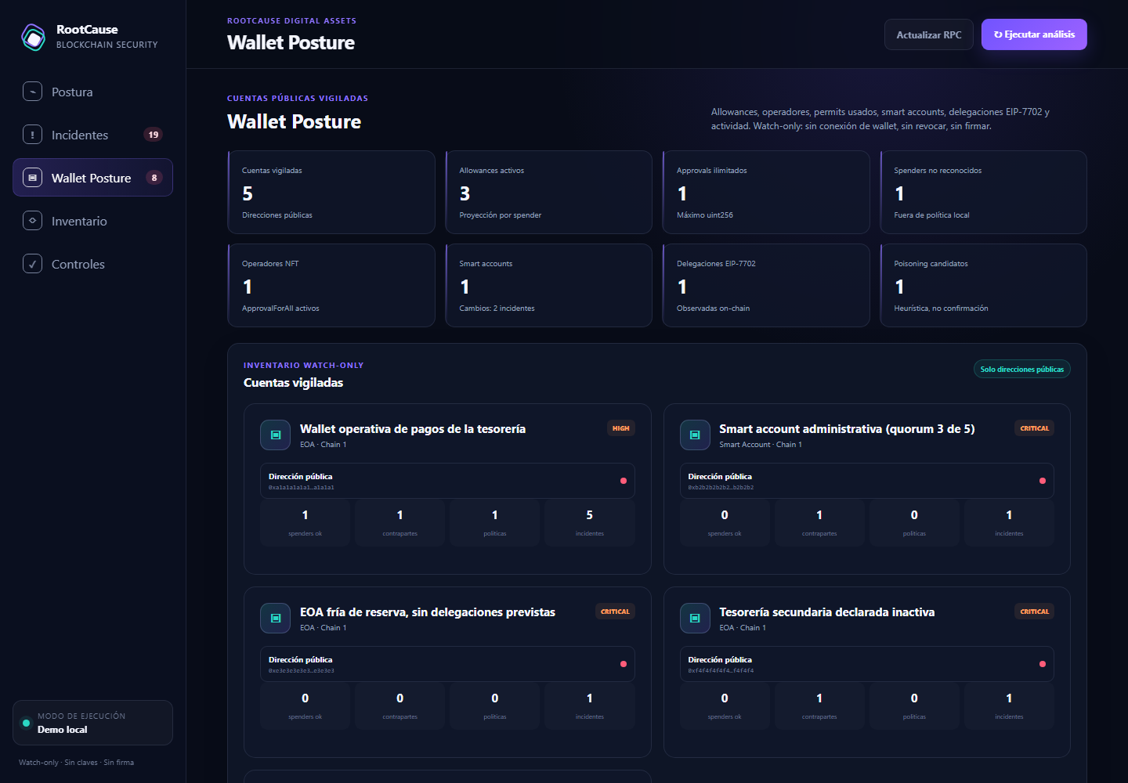Click the Incidentes sidebar icon
The height and width of the screenshot is (783, 1128).
tap(32, 135)
